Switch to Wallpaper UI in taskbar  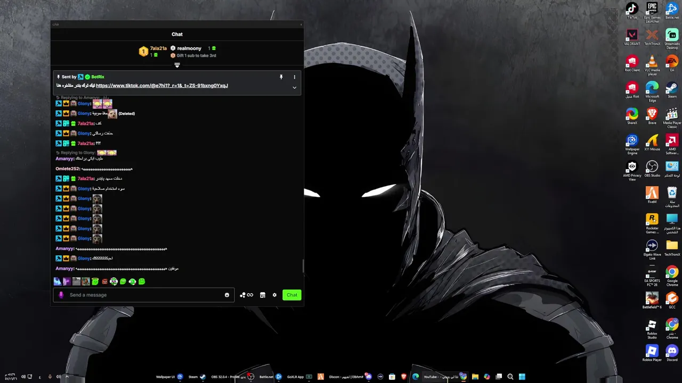(x=169, y=377)
